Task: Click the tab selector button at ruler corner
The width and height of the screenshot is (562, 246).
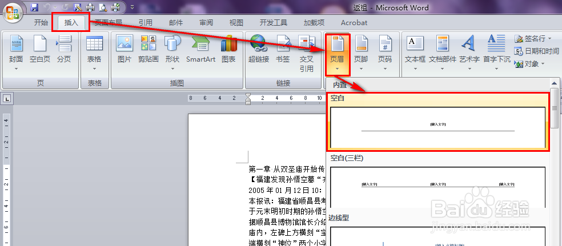Action: pos(7,98)
